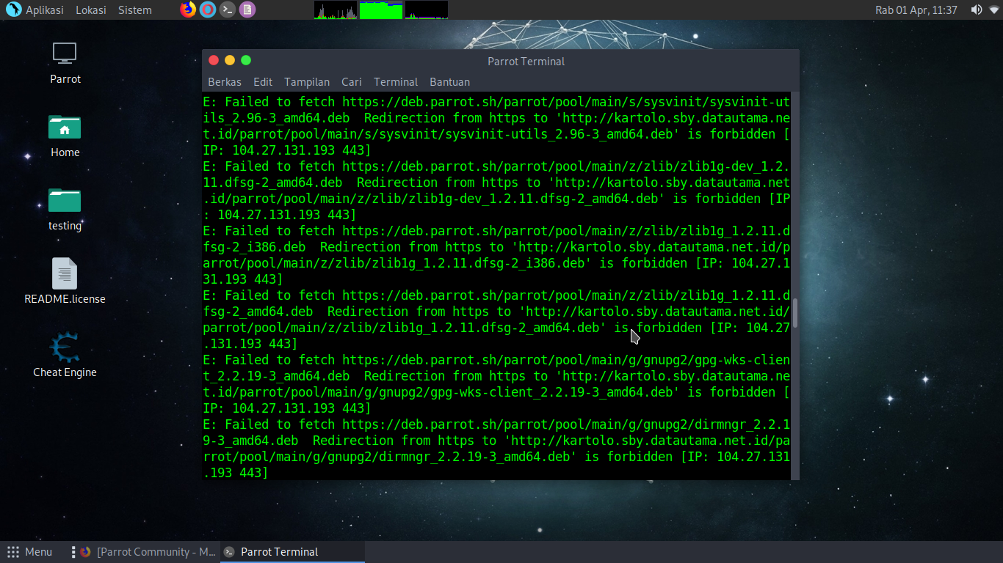1003x563 pixels.
Task: Open the Edit menu in terminal
Action: tap(263, 82)
